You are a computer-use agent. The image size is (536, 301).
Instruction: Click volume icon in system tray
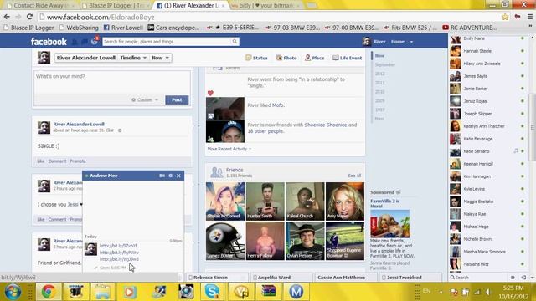click(x=487, y=292)
